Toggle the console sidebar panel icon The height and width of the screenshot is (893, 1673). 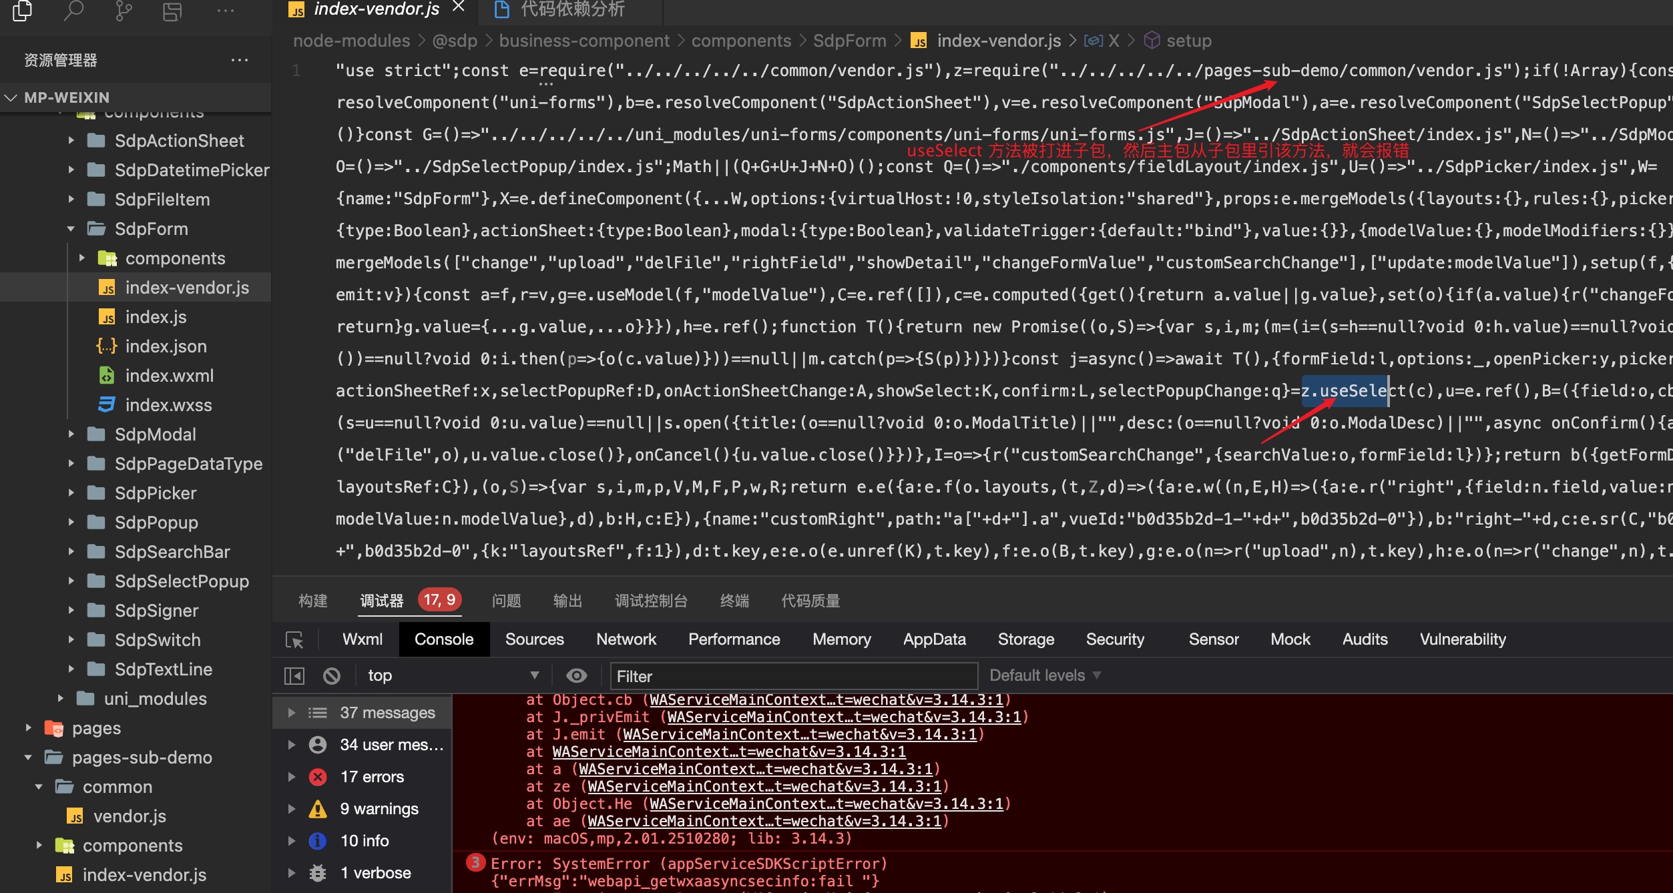click(294, 676)
